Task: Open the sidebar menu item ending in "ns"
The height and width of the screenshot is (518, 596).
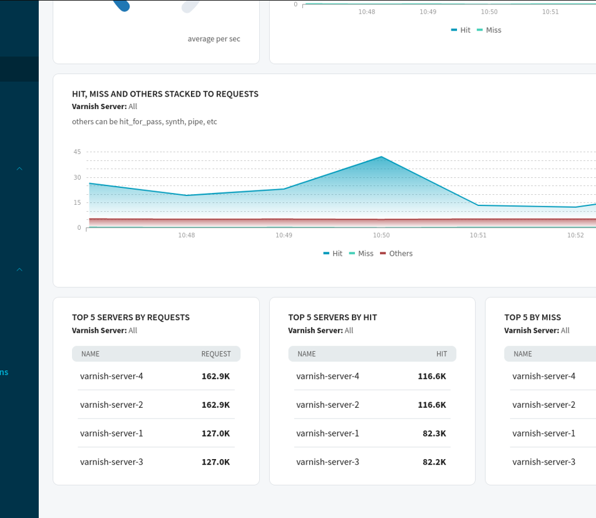Action: [4, 372]
